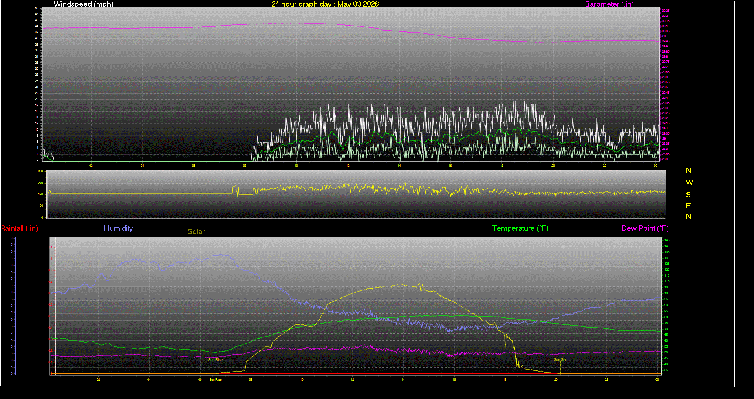This screenshot has width=754, height=399.
Task: Click the "02" hour tick under the windspeed chart
Action: (x=91, y=166)
